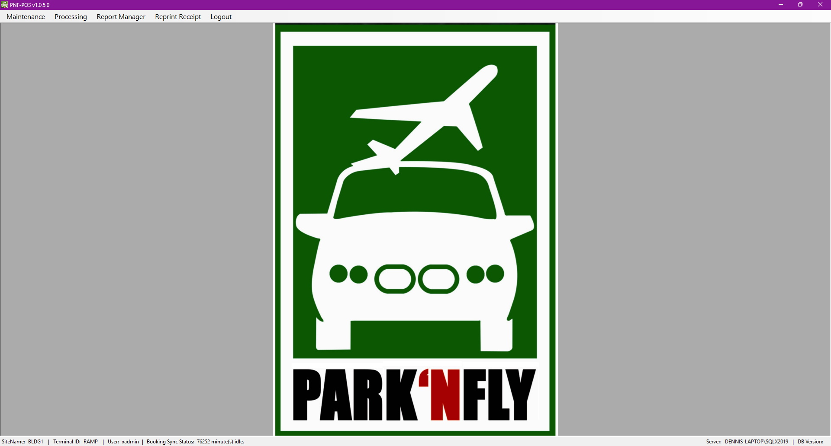Open the Report Manager menu
831x446 pixels.
click(x=121, y=17)
